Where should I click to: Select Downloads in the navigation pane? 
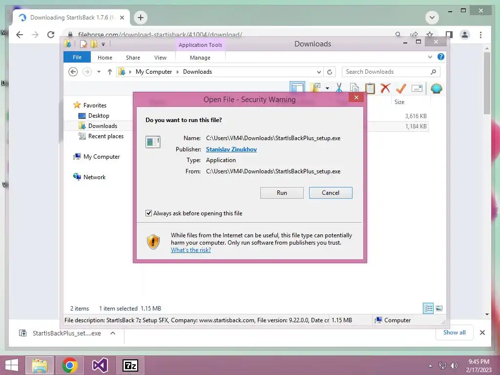[x=103, y=126]
